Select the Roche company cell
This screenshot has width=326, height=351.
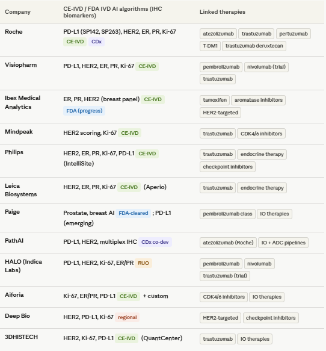pos(14,32)
